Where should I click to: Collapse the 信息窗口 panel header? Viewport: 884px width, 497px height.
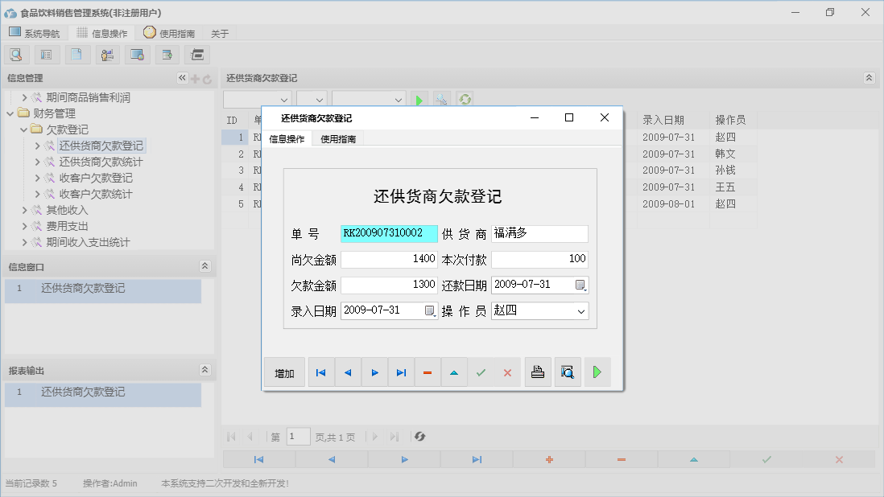pos(204,266)
